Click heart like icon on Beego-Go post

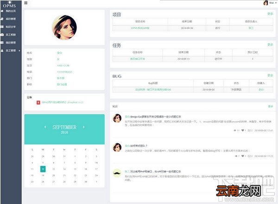click(242, 130)
